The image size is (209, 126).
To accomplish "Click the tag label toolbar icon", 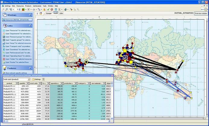I will pos(71,9).
